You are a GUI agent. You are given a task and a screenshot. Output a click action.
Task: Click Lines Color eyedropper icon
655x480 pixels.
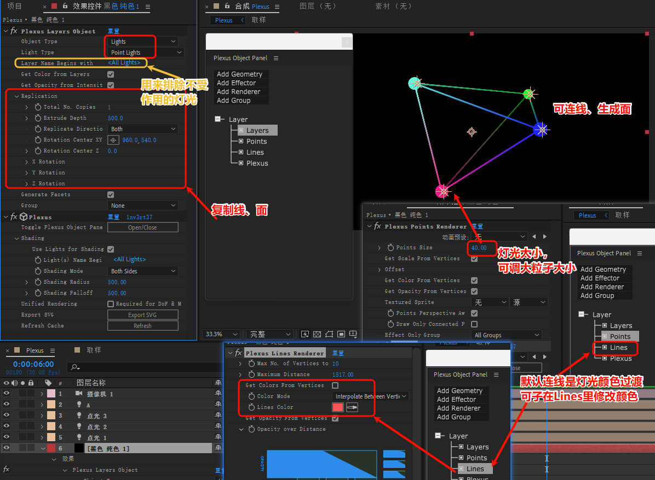(352, 407)
